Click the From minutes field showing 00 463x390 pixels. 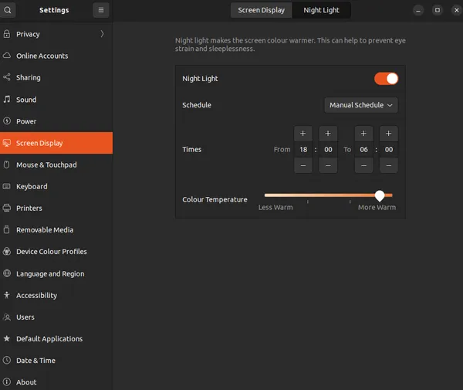[x=328, y=150]
